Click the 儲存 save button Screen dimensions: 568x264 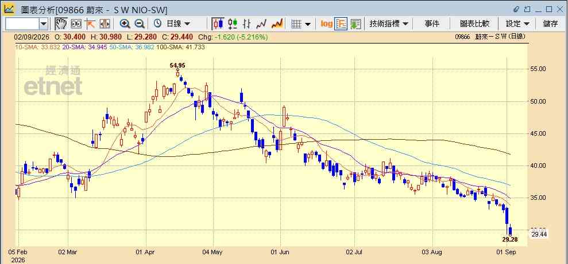[550, 24]
